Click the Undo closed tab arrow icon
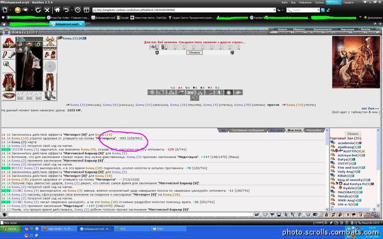Screen dimensions: 383x239 [66, 10]
